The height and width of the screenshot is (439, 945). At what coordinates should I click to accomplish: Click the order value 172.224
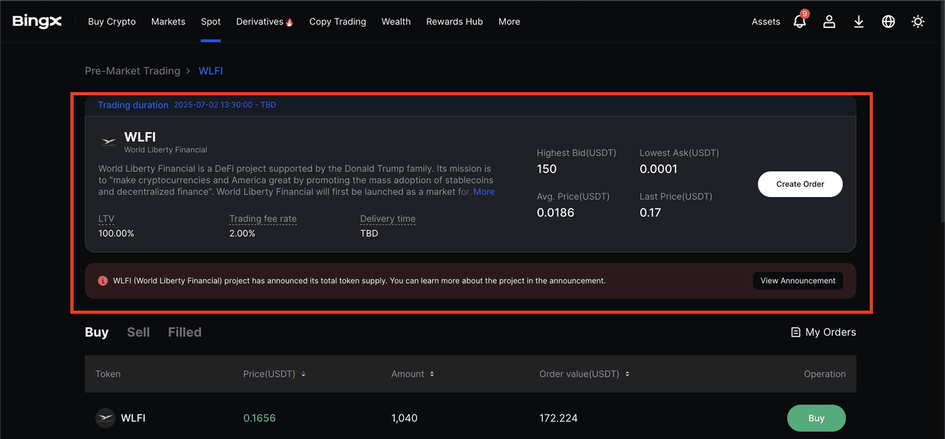[x=559, y=418]
